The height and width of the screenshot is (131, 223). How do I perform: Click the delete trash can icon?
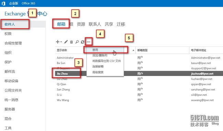click(71, 42)
